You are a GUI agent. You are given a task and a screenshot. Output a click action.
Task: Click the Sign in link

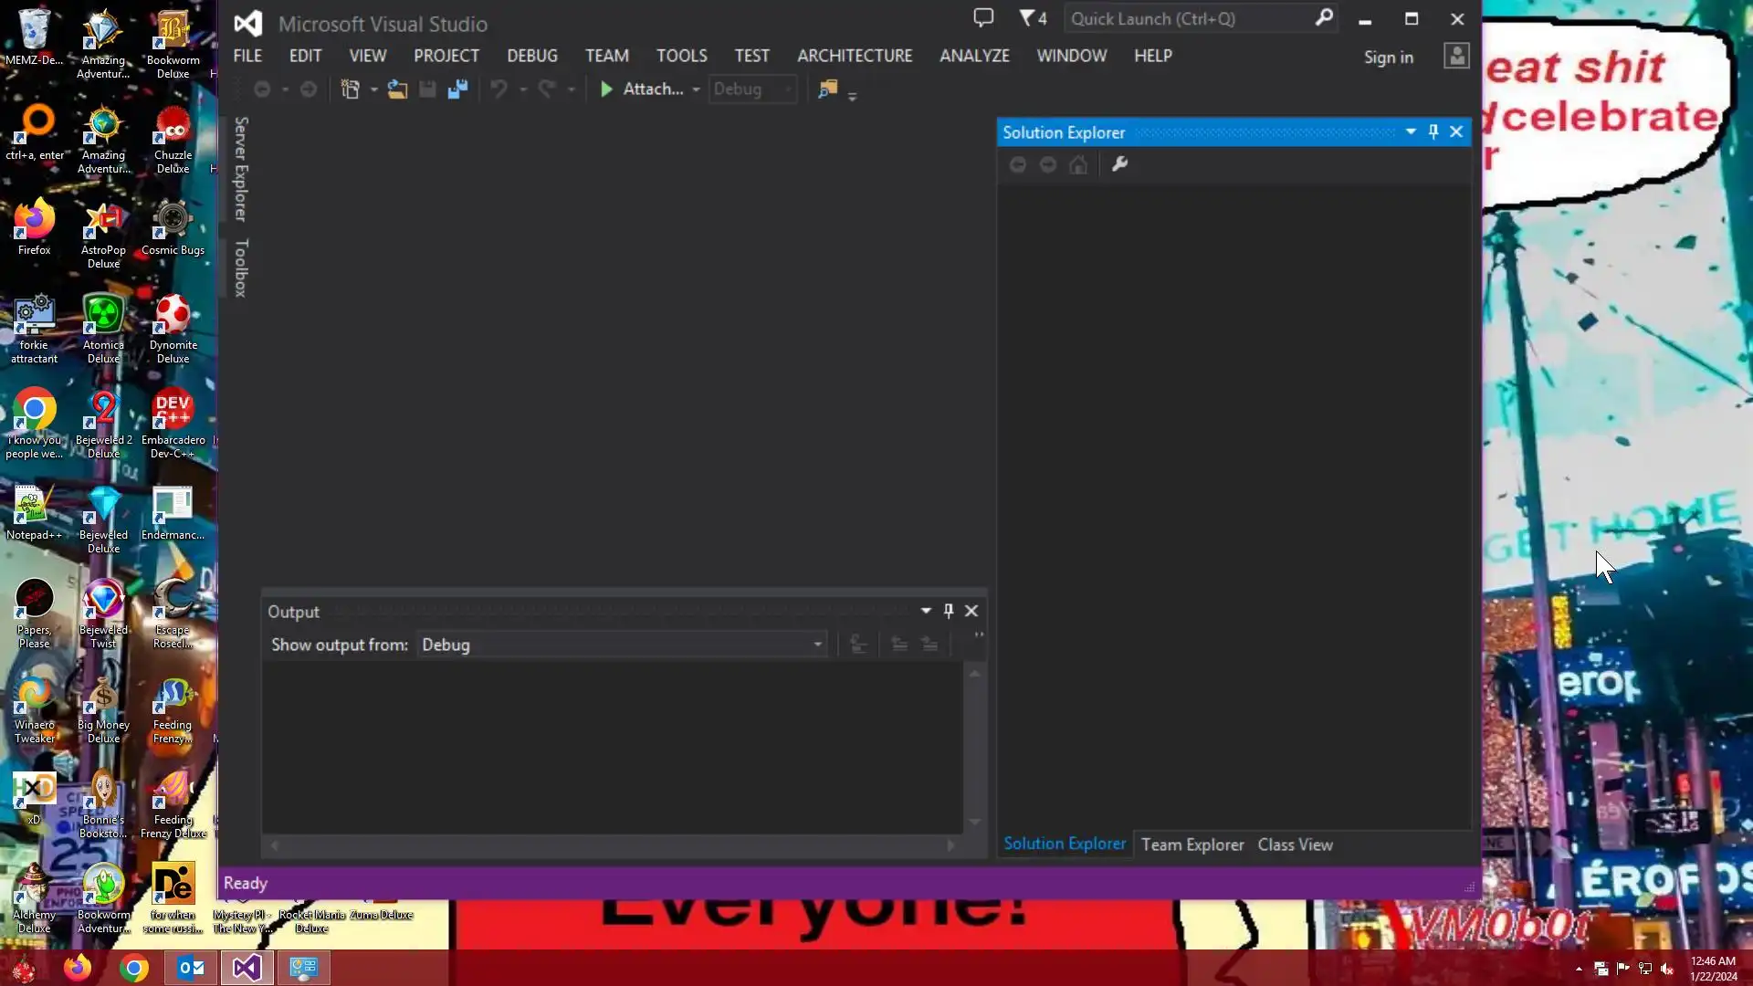coord(1388,58)
